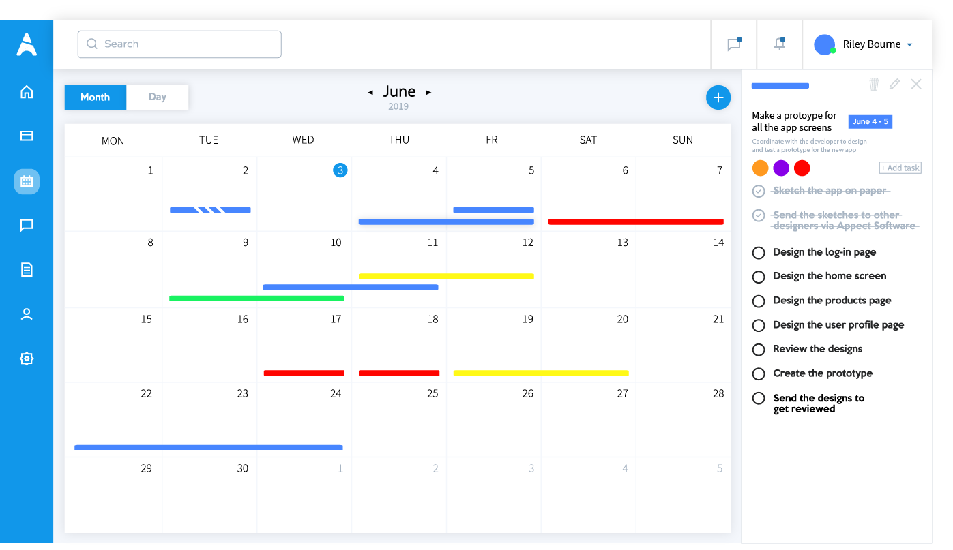Switch to the Month view tab
Screen dimensions: 953x550
click(96, 97)
